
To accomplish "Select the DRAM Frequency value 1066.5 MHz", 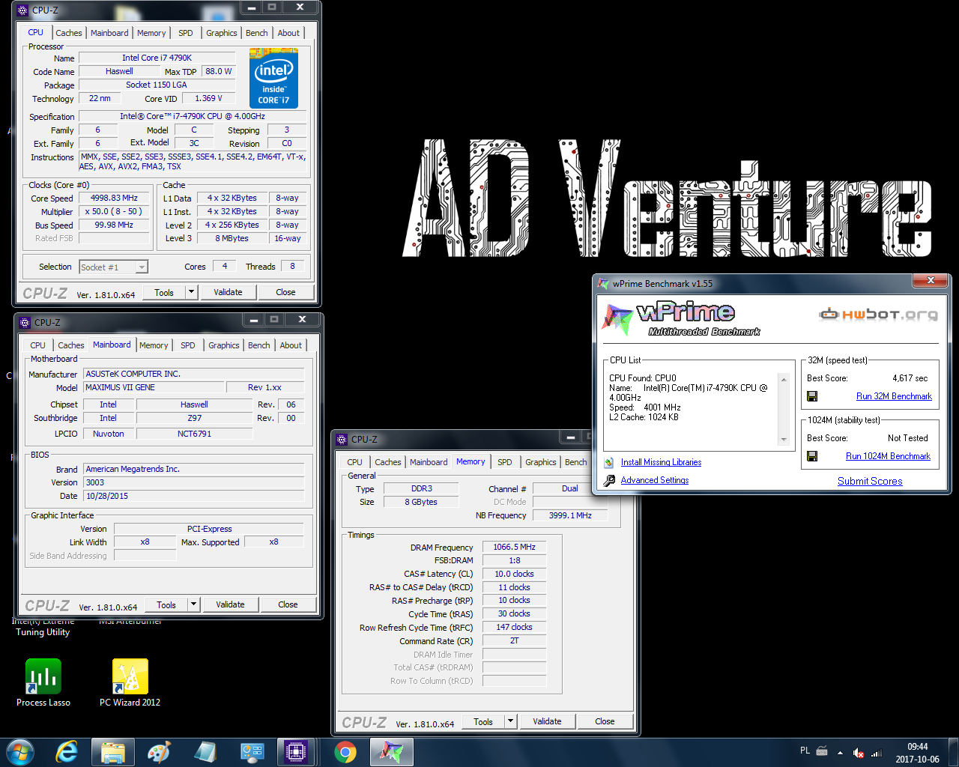I will tap(514, 547).
